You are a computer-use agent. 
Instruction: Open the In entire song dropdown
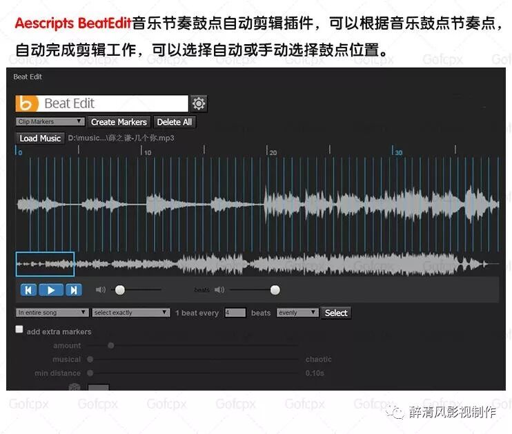(x=52, y=313)
